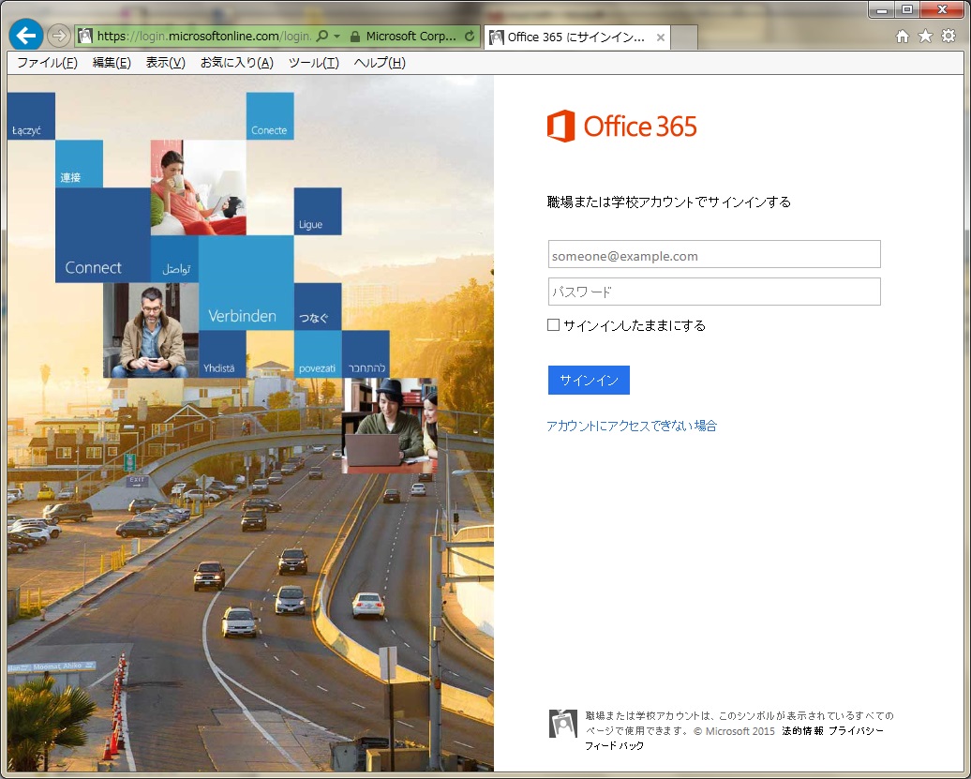
Task: Open the browser tools gear icon
Action: point(949,37)
